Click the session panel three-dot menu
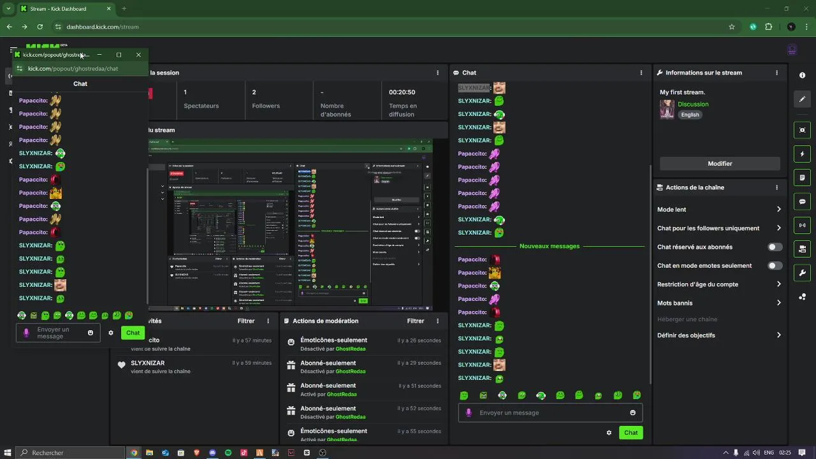Viewport: 816px width, 459px height. coord(437,73)
